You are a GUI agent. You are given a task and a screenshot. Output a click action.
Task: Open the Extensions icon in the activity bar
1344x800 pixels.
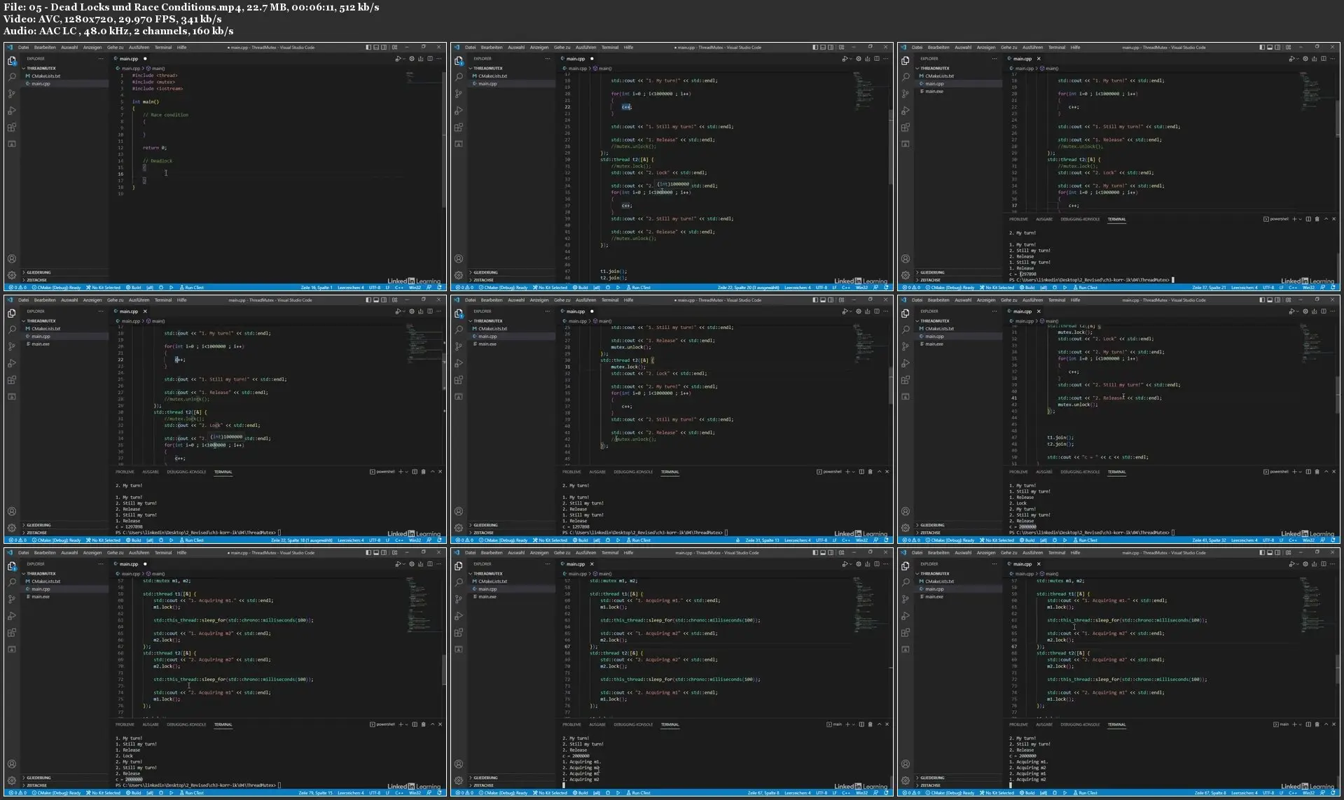(12, 127)
